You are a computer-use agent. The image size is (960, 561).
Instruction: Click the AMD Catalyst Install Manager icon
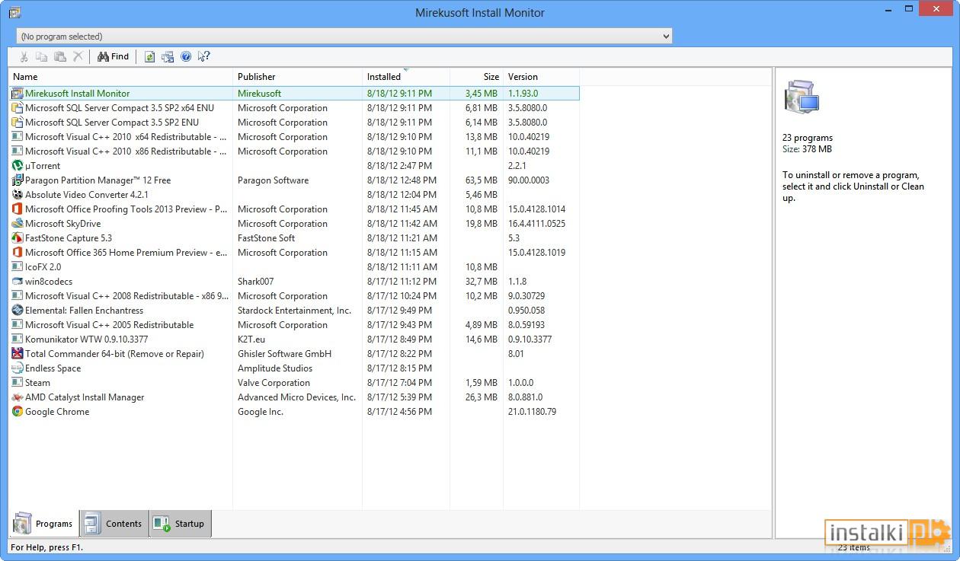(x=18, y=397)
